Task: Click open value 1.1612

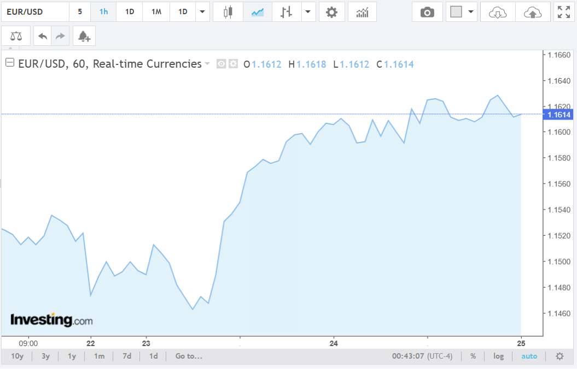Action: [x=266, y=64]
